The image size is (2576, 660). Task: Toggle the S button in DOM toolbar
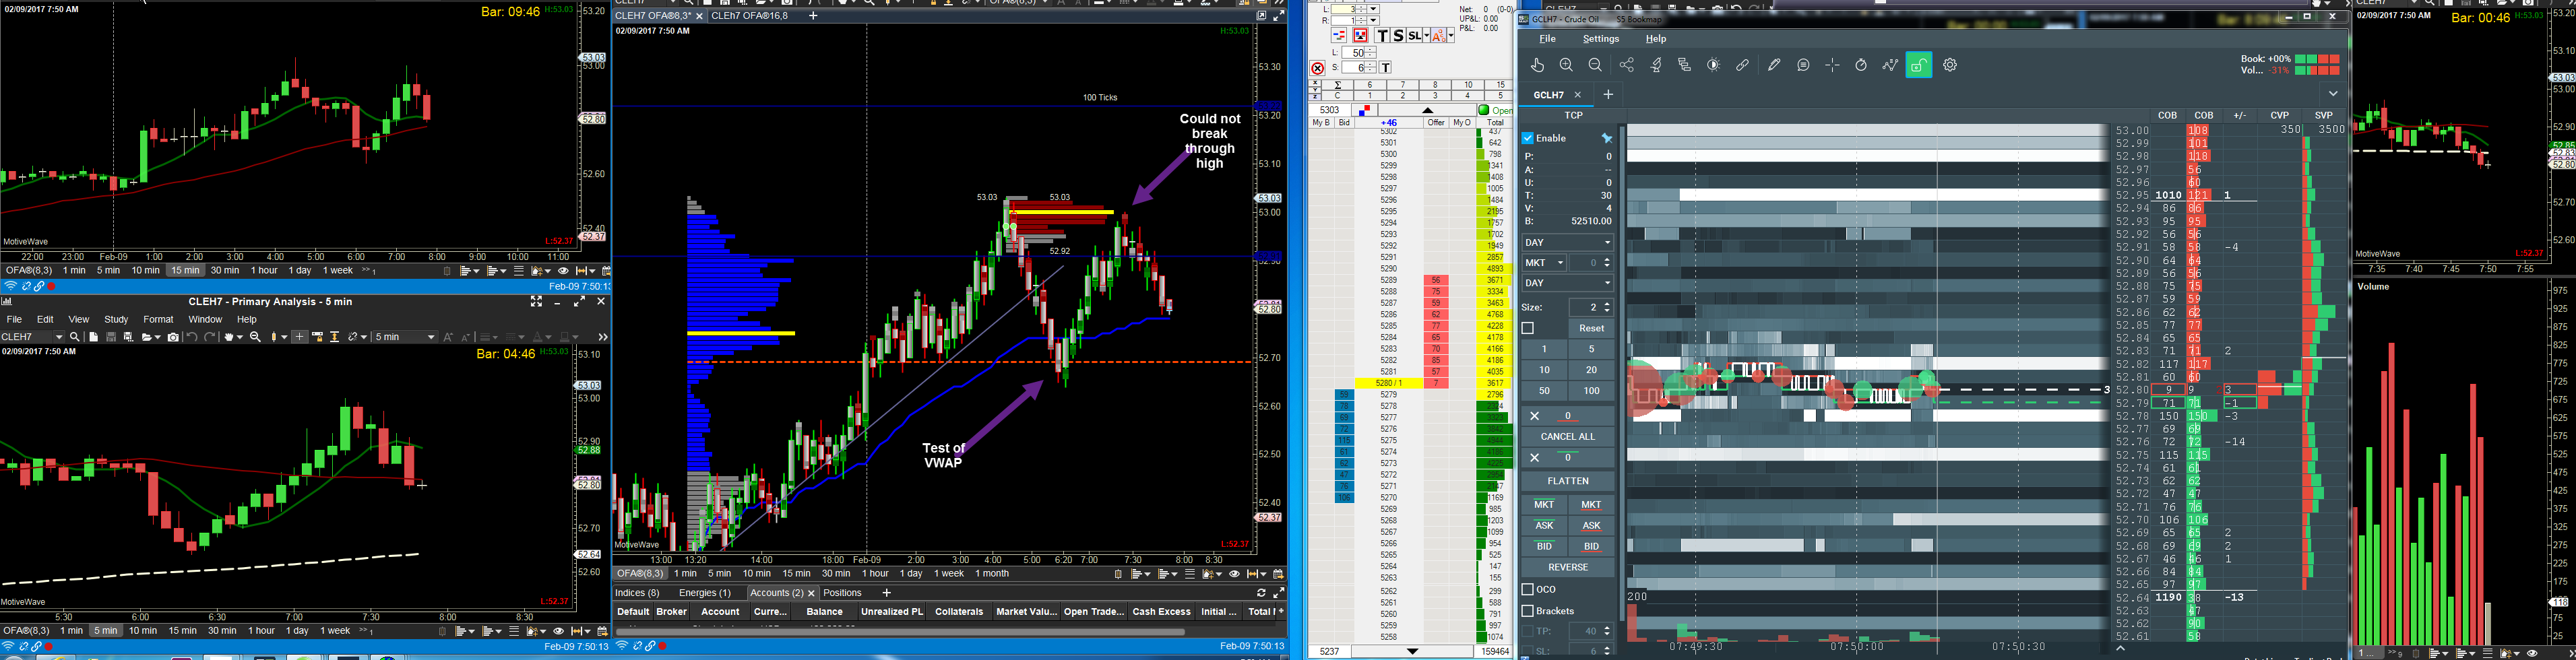coord(1398,36)
